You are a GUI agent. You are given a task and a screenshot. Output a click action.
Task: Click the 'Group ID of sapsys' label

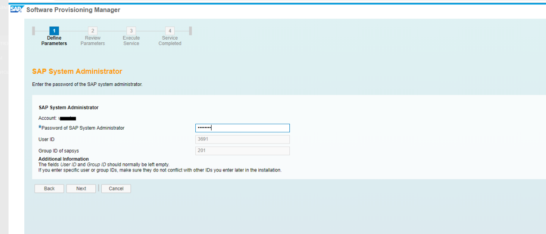pyautogui.click(x=59, y=151)
